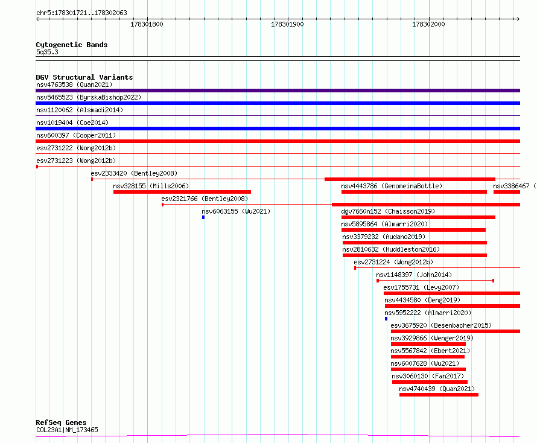Select the thick red nsv600397 bar
The height and width of the screenshot is (443, 537).
[278, 141]
